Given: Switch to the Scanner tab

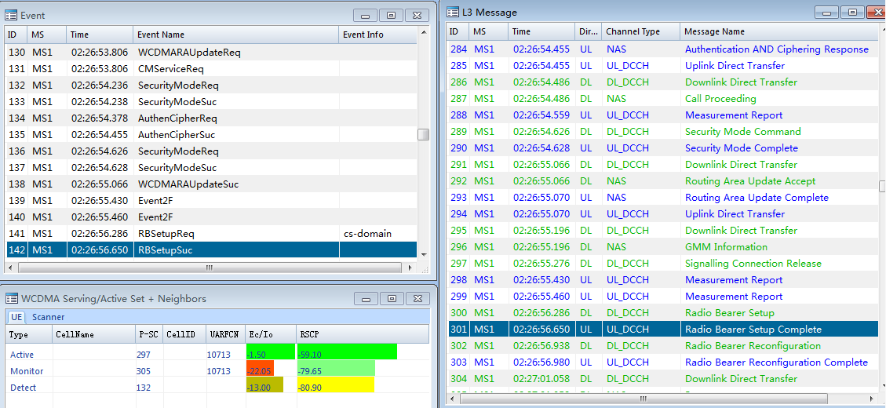Looking at the screenshot, I should coord(48,317).
